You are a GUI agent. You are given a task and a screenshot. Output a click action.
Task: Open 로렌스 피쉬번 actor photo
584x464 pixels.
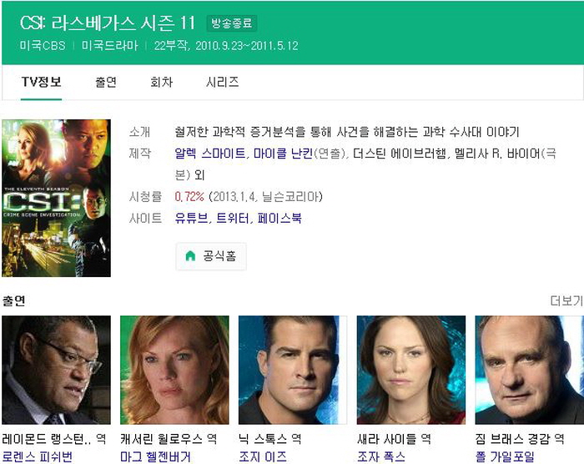click(x=56, y=370)
